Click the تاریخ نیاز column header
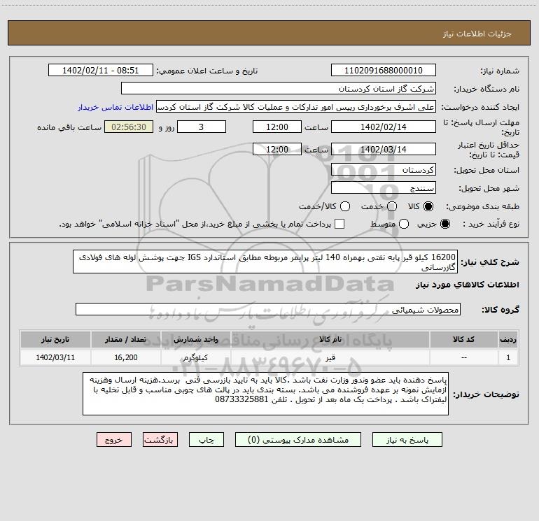539x521 pixels. click(x=55, y=339)
